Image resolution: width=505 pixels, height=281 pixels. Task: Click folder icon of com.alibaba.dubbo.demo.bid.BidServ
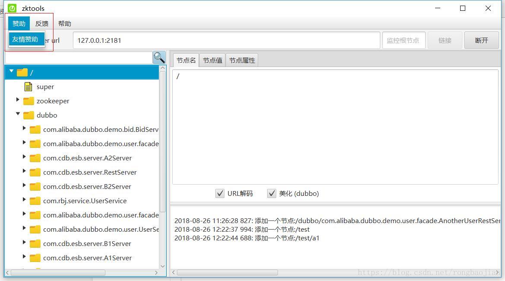(35, 129)
